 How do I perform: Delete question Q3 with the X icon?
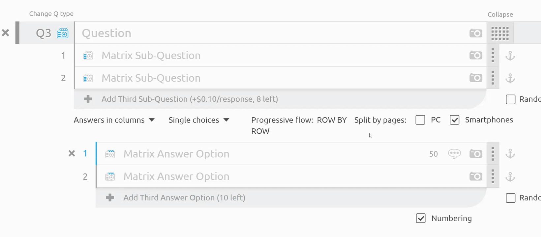[6, 33]
